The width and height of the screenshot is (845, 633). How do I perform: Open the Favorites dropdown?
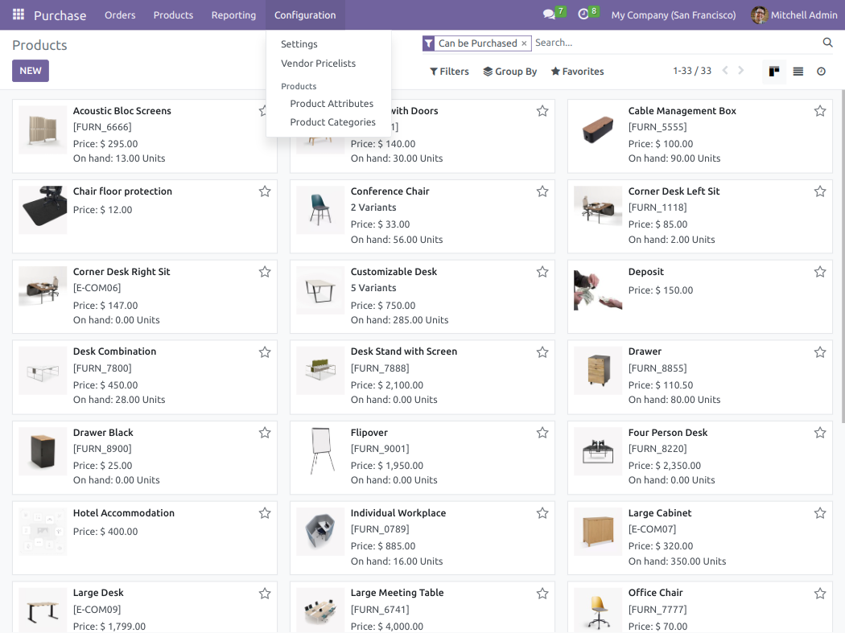(577, 72)
